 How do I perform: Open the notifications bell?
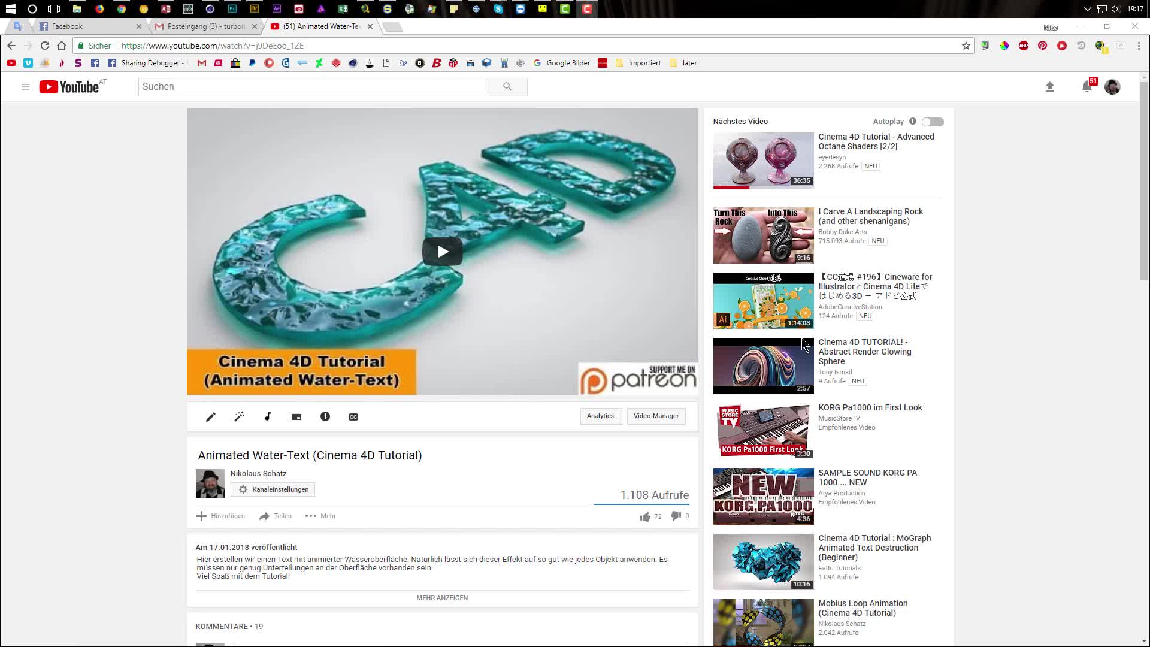(x=1086, y=86)
